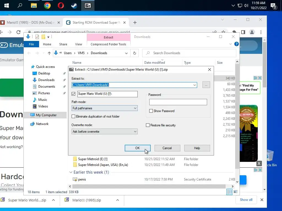Switch to 7-Zip in the taskbar
Viewport: 282px width, 211px height.
(88, 5)
